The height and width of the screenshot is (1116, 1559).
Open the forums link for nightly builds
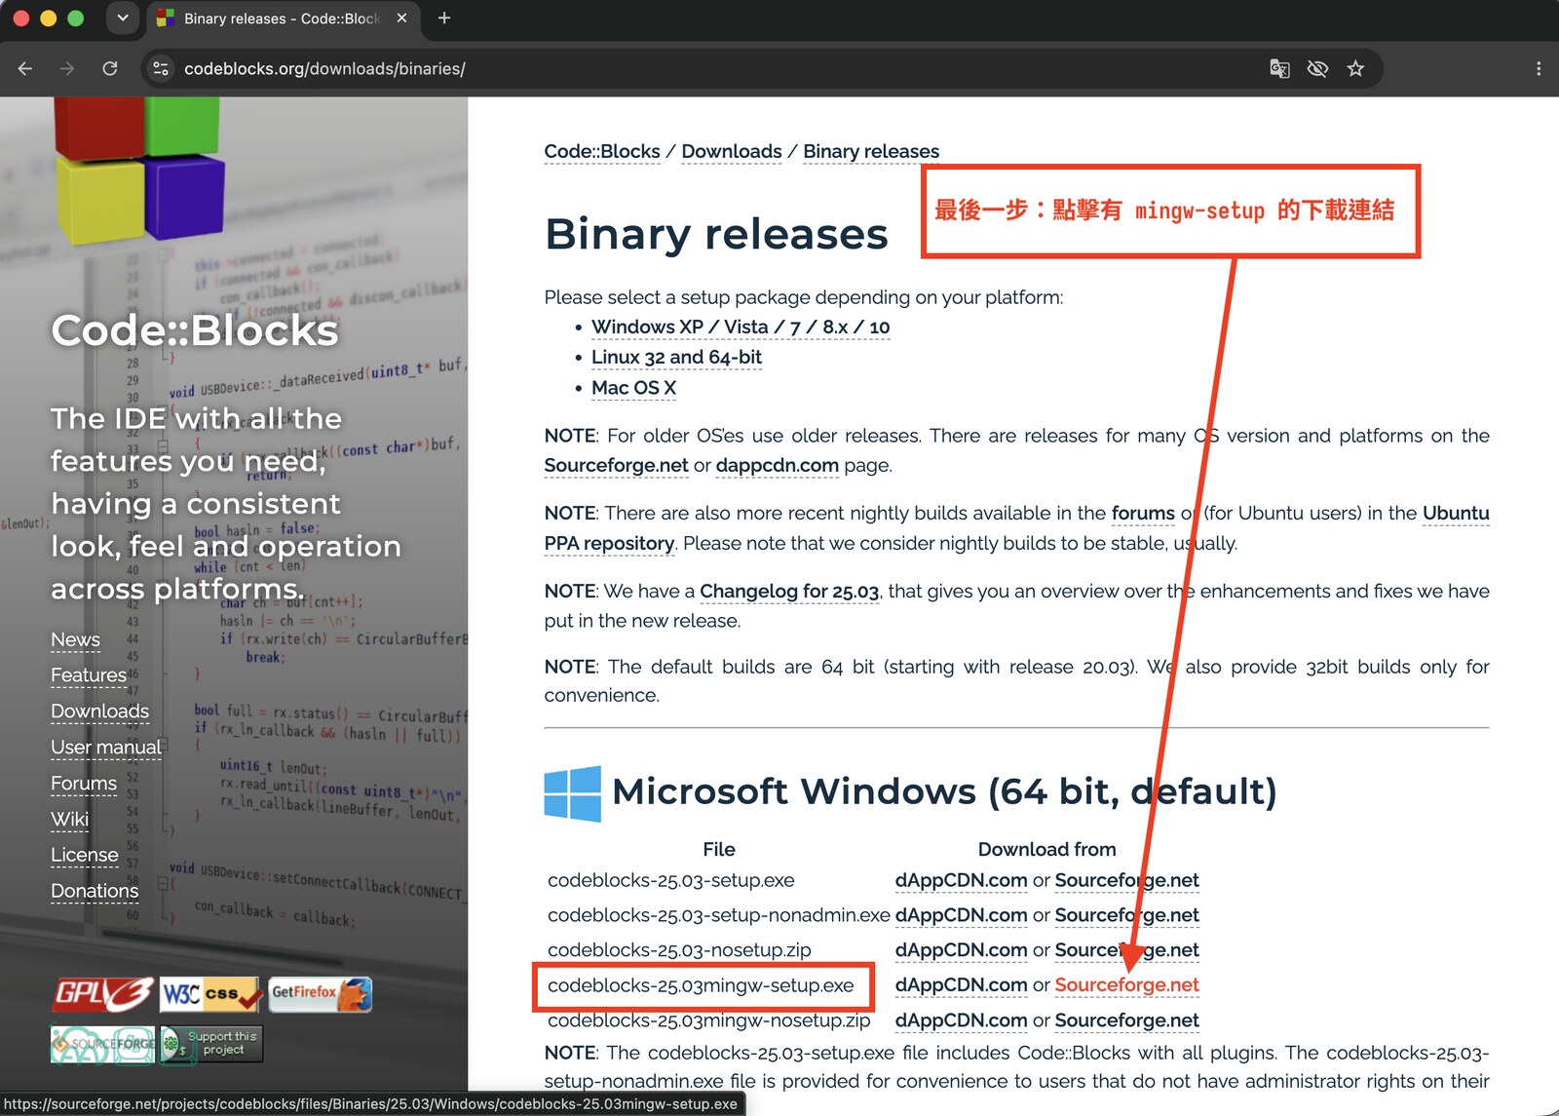(x=1143, y=513)
